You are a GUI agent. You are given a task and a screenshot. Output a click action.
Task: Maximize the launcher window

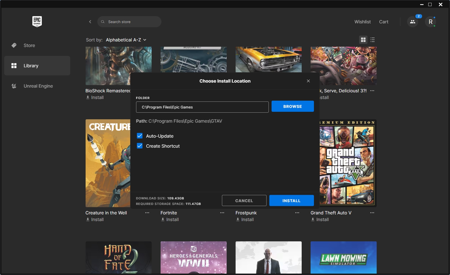coord(430,4)
